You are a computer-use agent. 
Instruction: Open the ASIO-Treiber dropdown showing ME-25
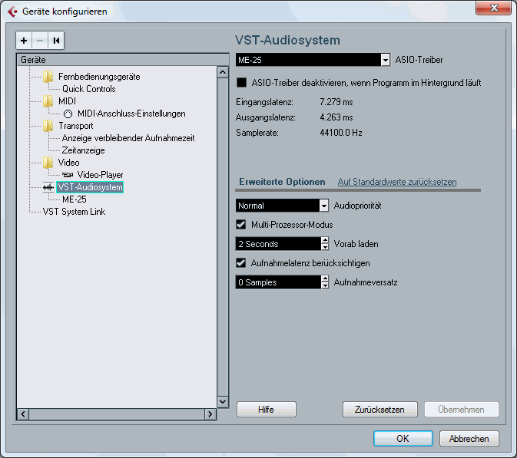385,60
